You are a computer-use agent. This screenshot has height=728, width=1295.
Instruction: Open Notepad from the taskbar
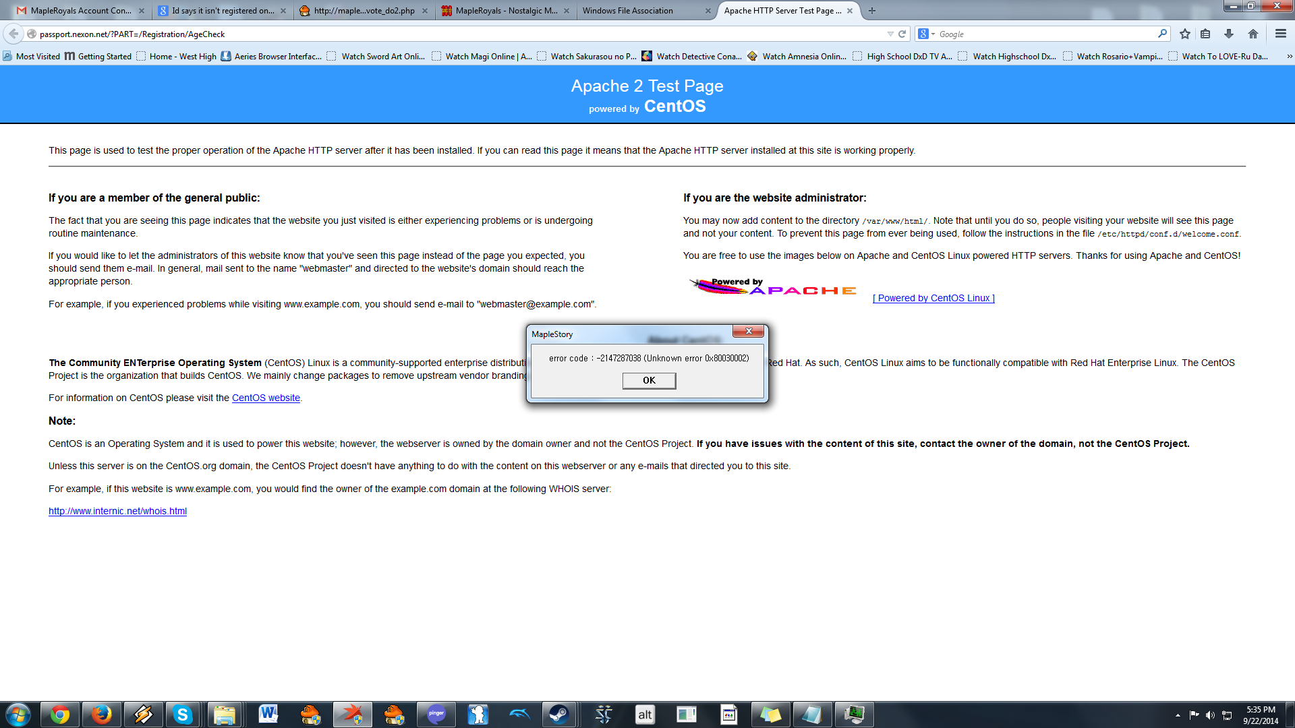pyautogui.click(x=813, y=715)
